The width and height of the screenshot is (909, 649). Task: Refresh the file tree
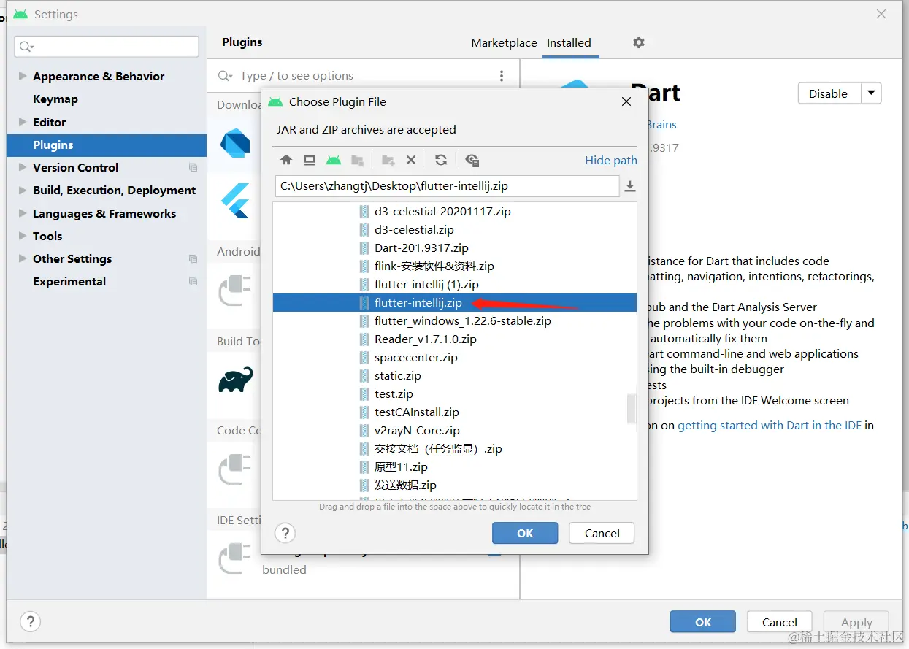[441, 160]
